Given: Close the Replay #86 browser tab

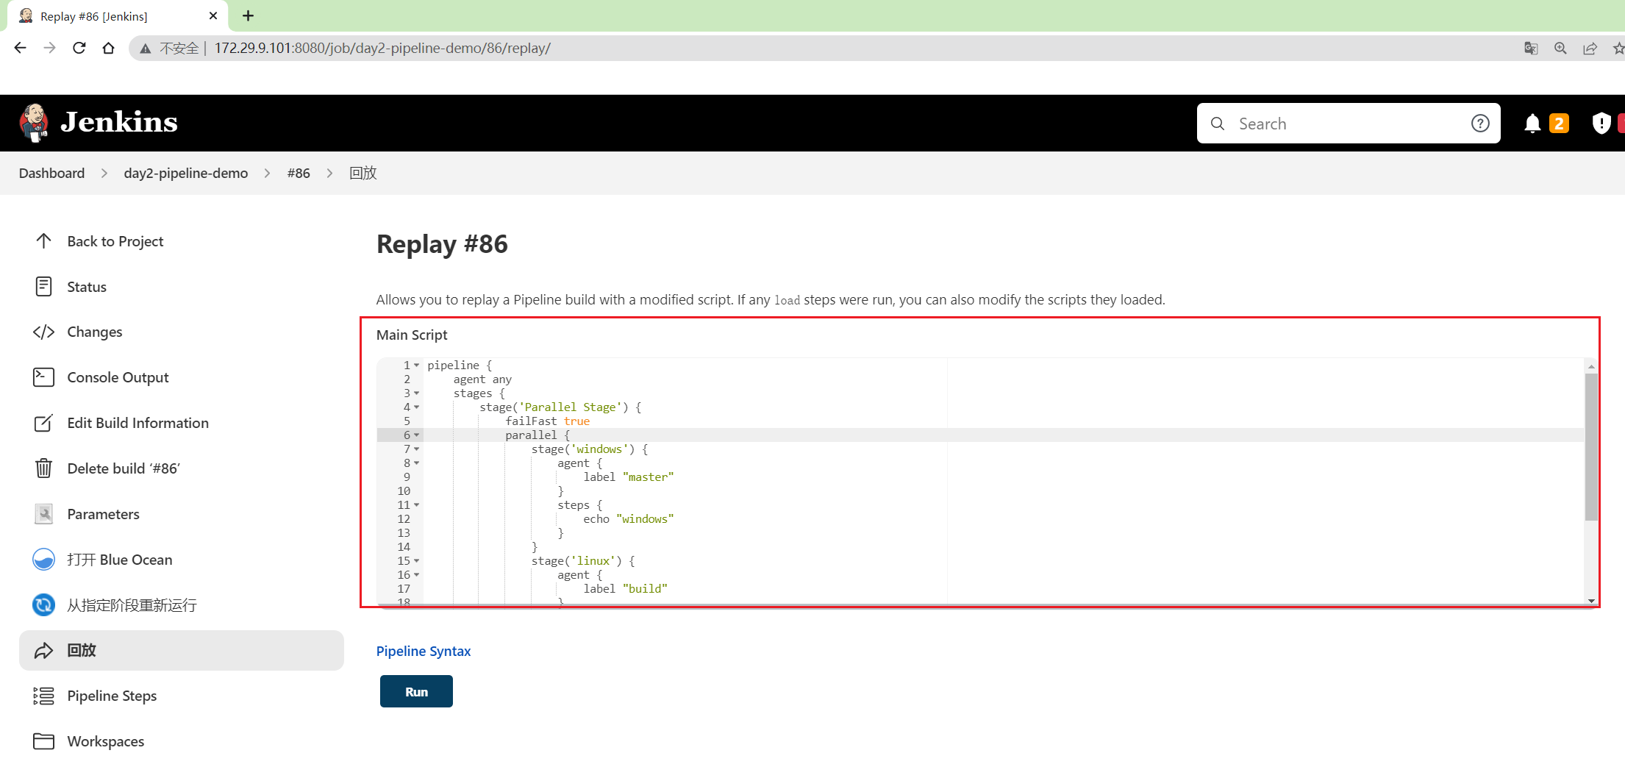Looking at the screenshot, I should coord(213,15).
